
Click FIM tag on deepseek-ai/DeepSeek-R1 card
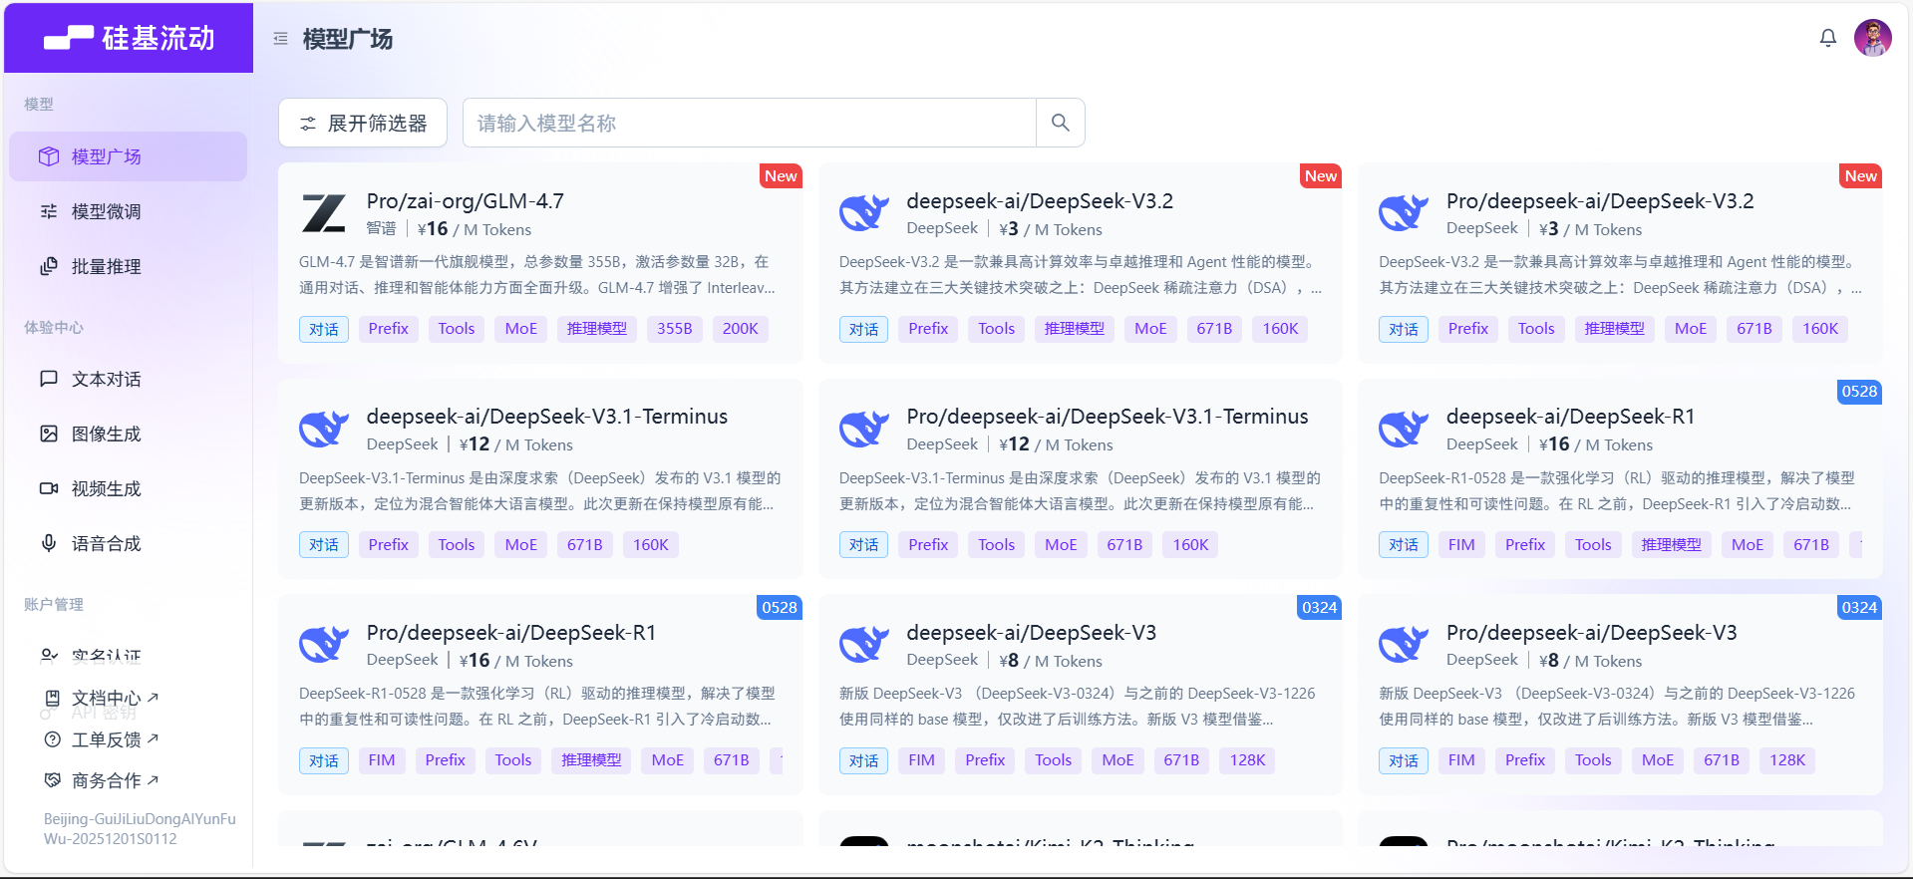[1461, 545]
